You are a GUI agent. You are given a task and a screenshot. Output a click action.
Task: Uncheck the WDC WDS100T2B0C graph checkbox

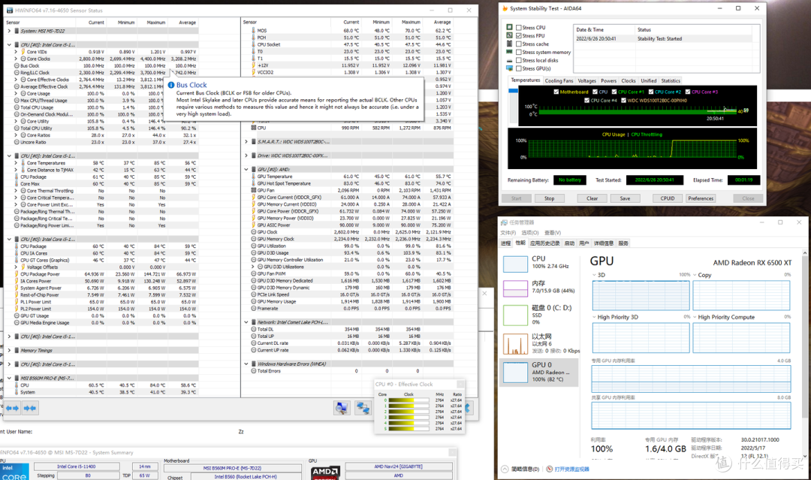[x=623, y=101]
